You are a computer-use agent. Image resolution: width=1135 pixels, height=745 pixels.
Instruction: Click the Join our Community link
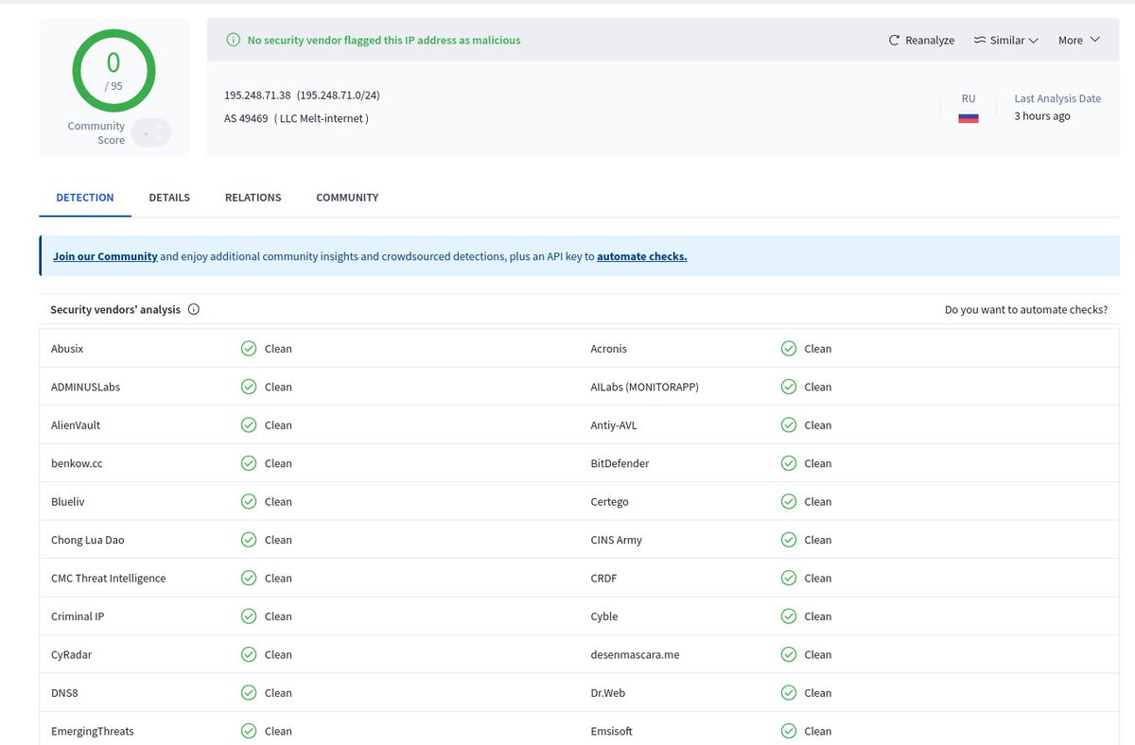(x=105, y=256)
